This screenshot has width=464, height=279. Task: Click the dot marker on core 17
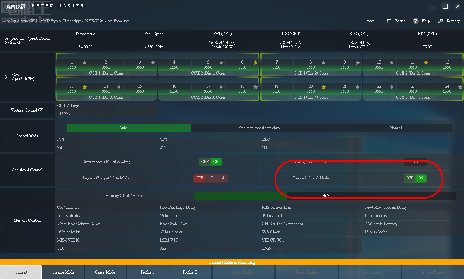[221, 87]
